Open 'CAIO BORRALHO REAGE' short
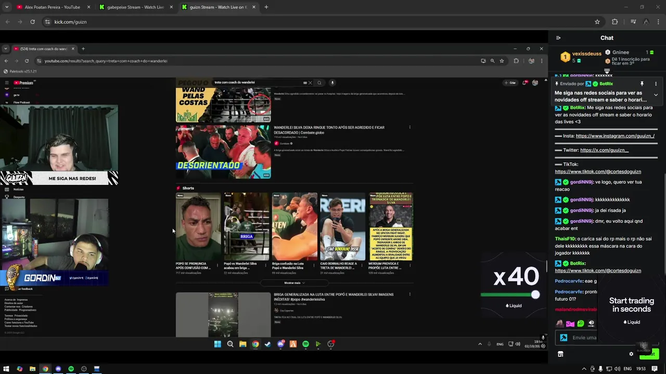This screenshot has width=666, height=374. pyautogui.click(x=343, y=226)
